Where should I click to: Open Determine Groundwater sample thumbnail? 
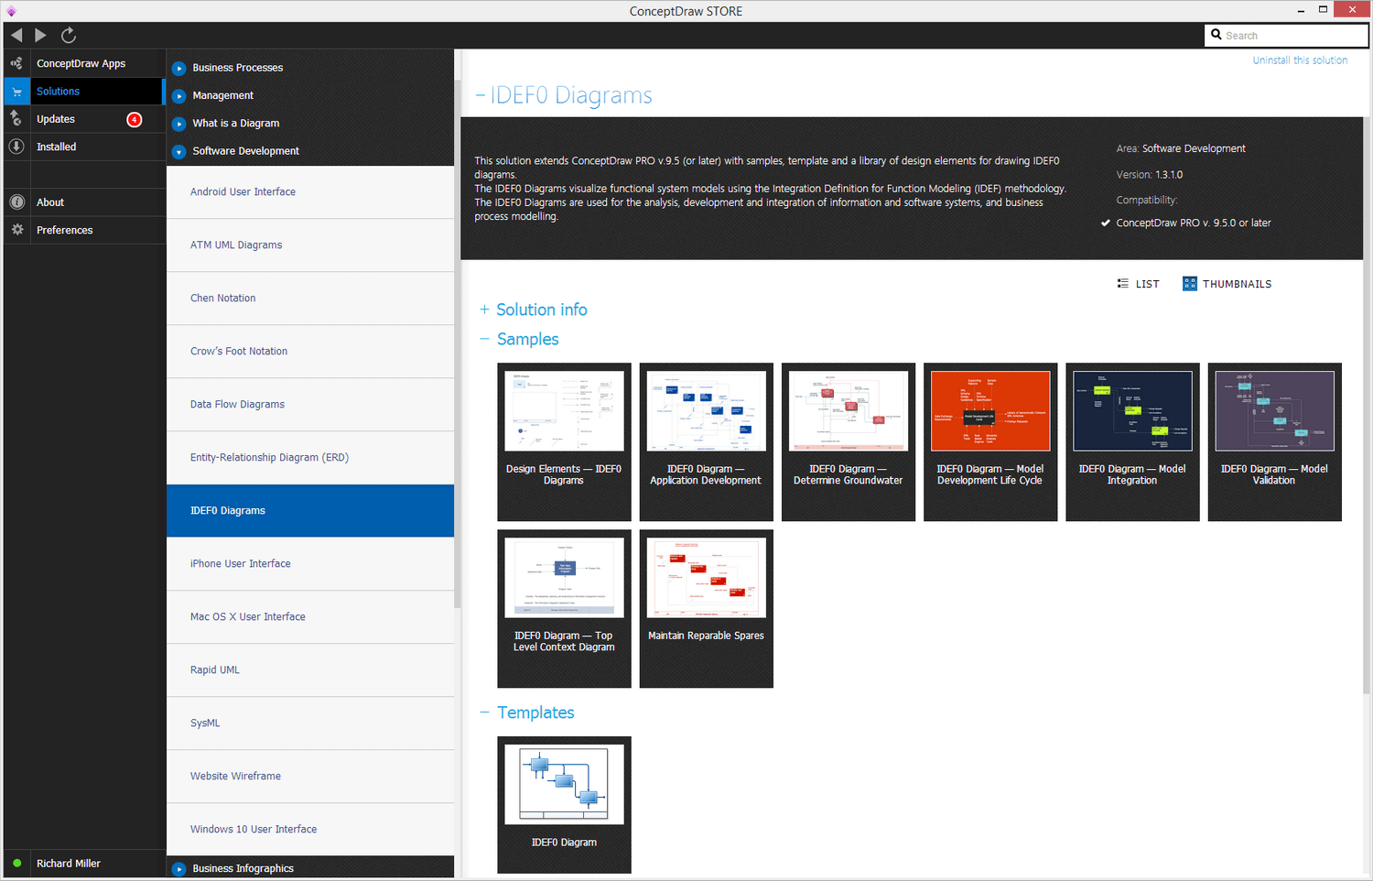pos(849,441)
